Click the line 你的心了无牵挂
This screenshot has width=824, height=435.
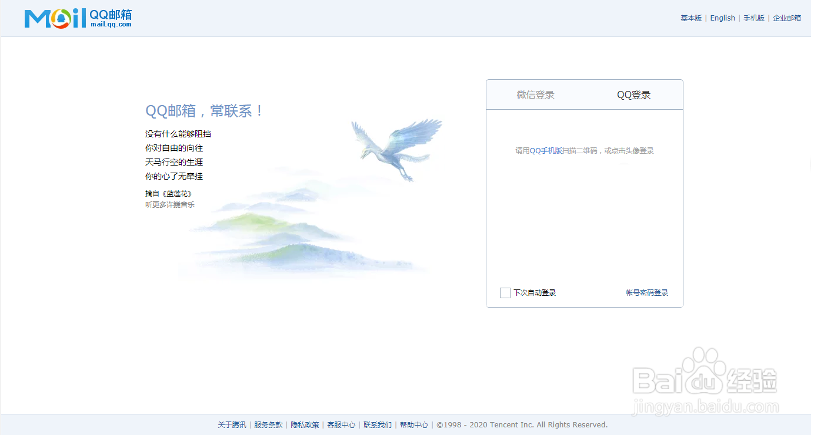tap(174, 176)
